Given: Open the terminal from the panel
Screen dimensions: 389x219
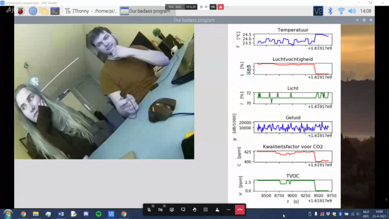Looking at the screenshot, I should click(55, 11).
